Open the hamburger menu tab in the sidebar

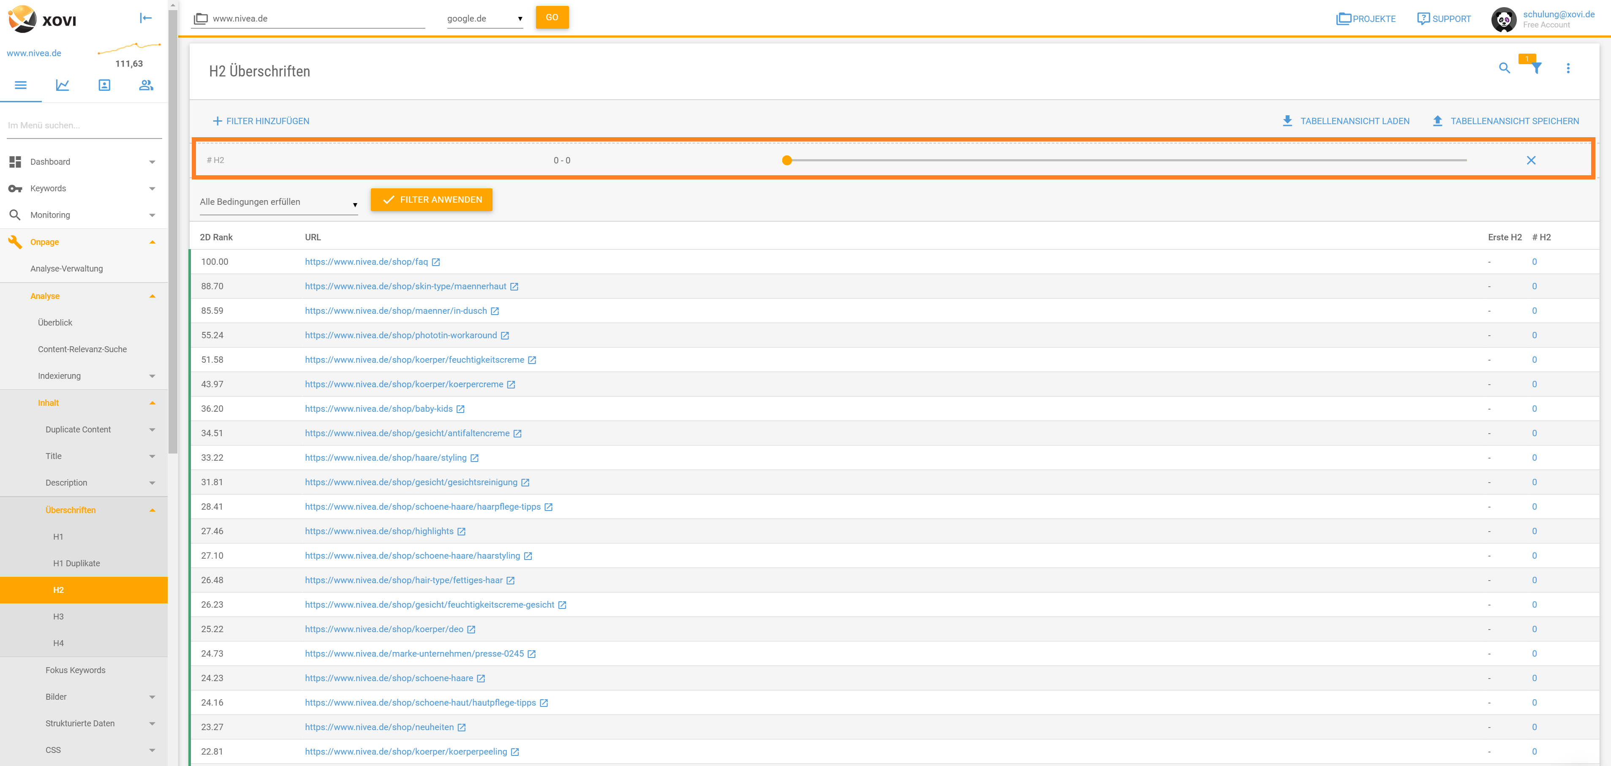pos(21,85)
